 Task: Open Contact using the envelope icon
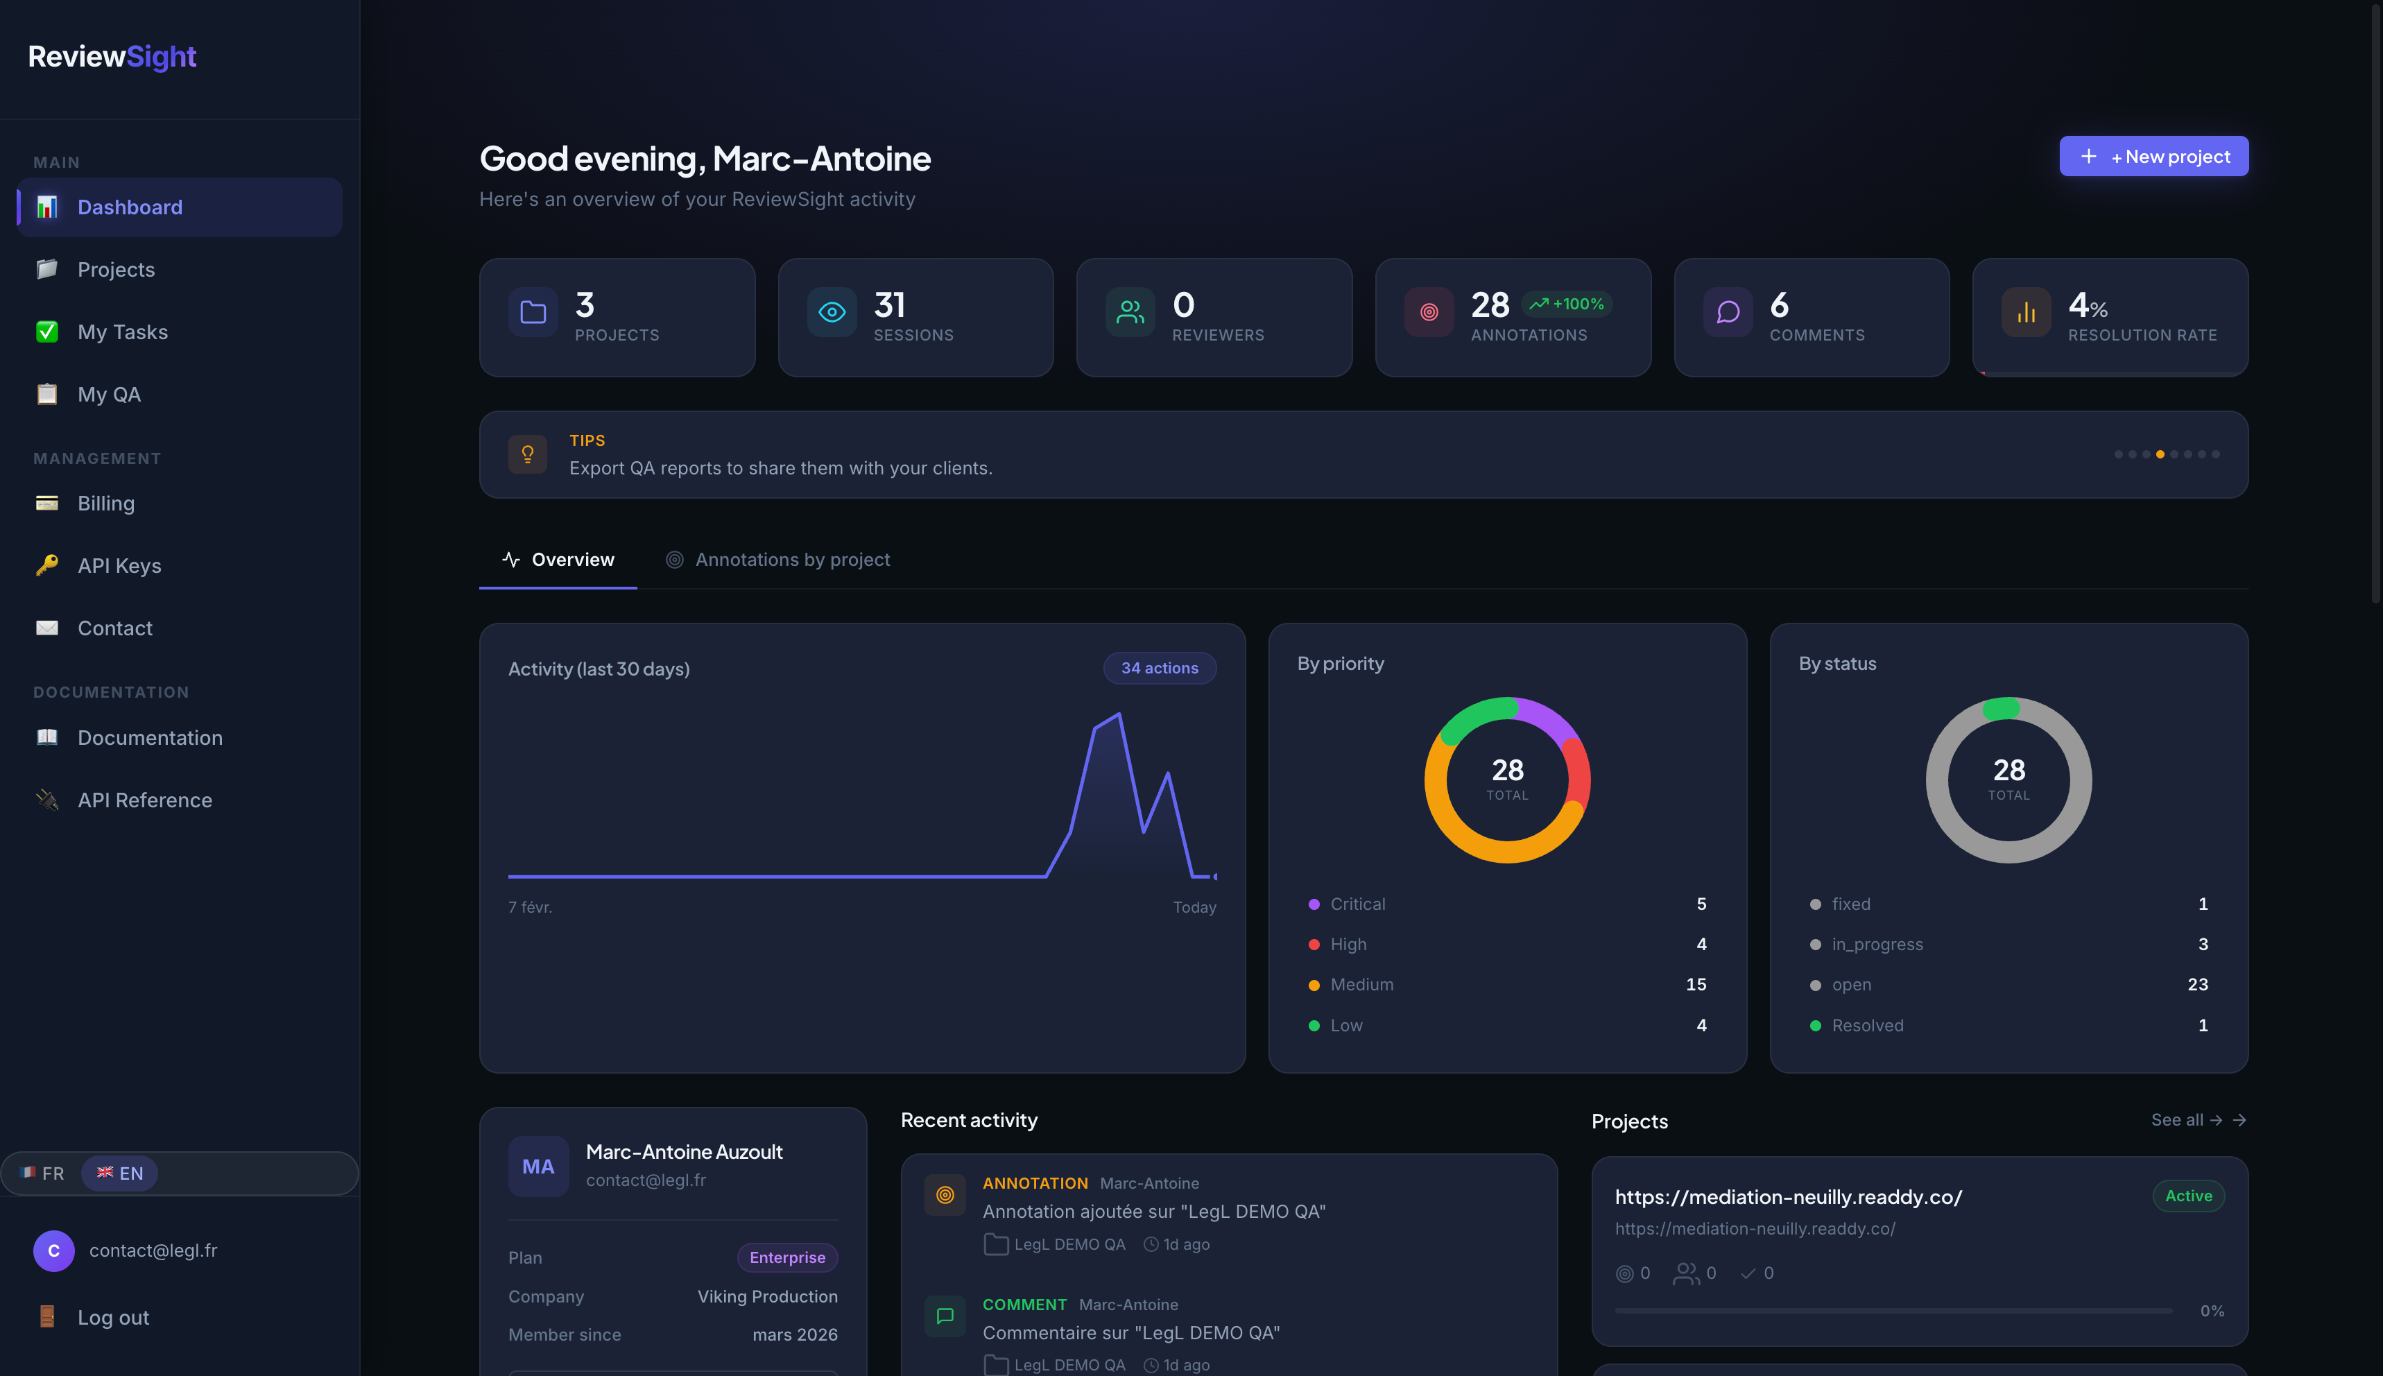pyautogui.click(x=46, y=628)
